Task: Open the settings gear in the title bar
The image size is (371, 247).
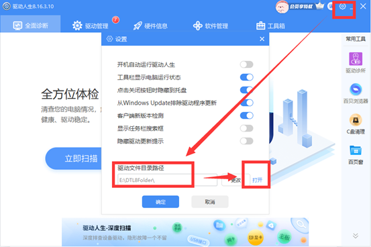Action: click(x=342, y=7)
